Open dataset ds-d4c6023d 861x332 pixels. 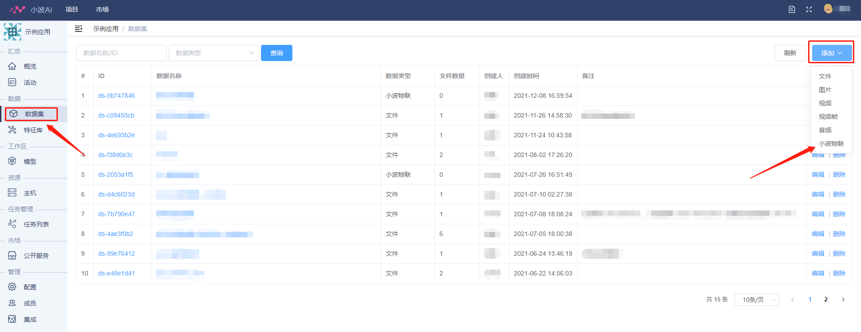pyautogui.click(x=117, y=194)
